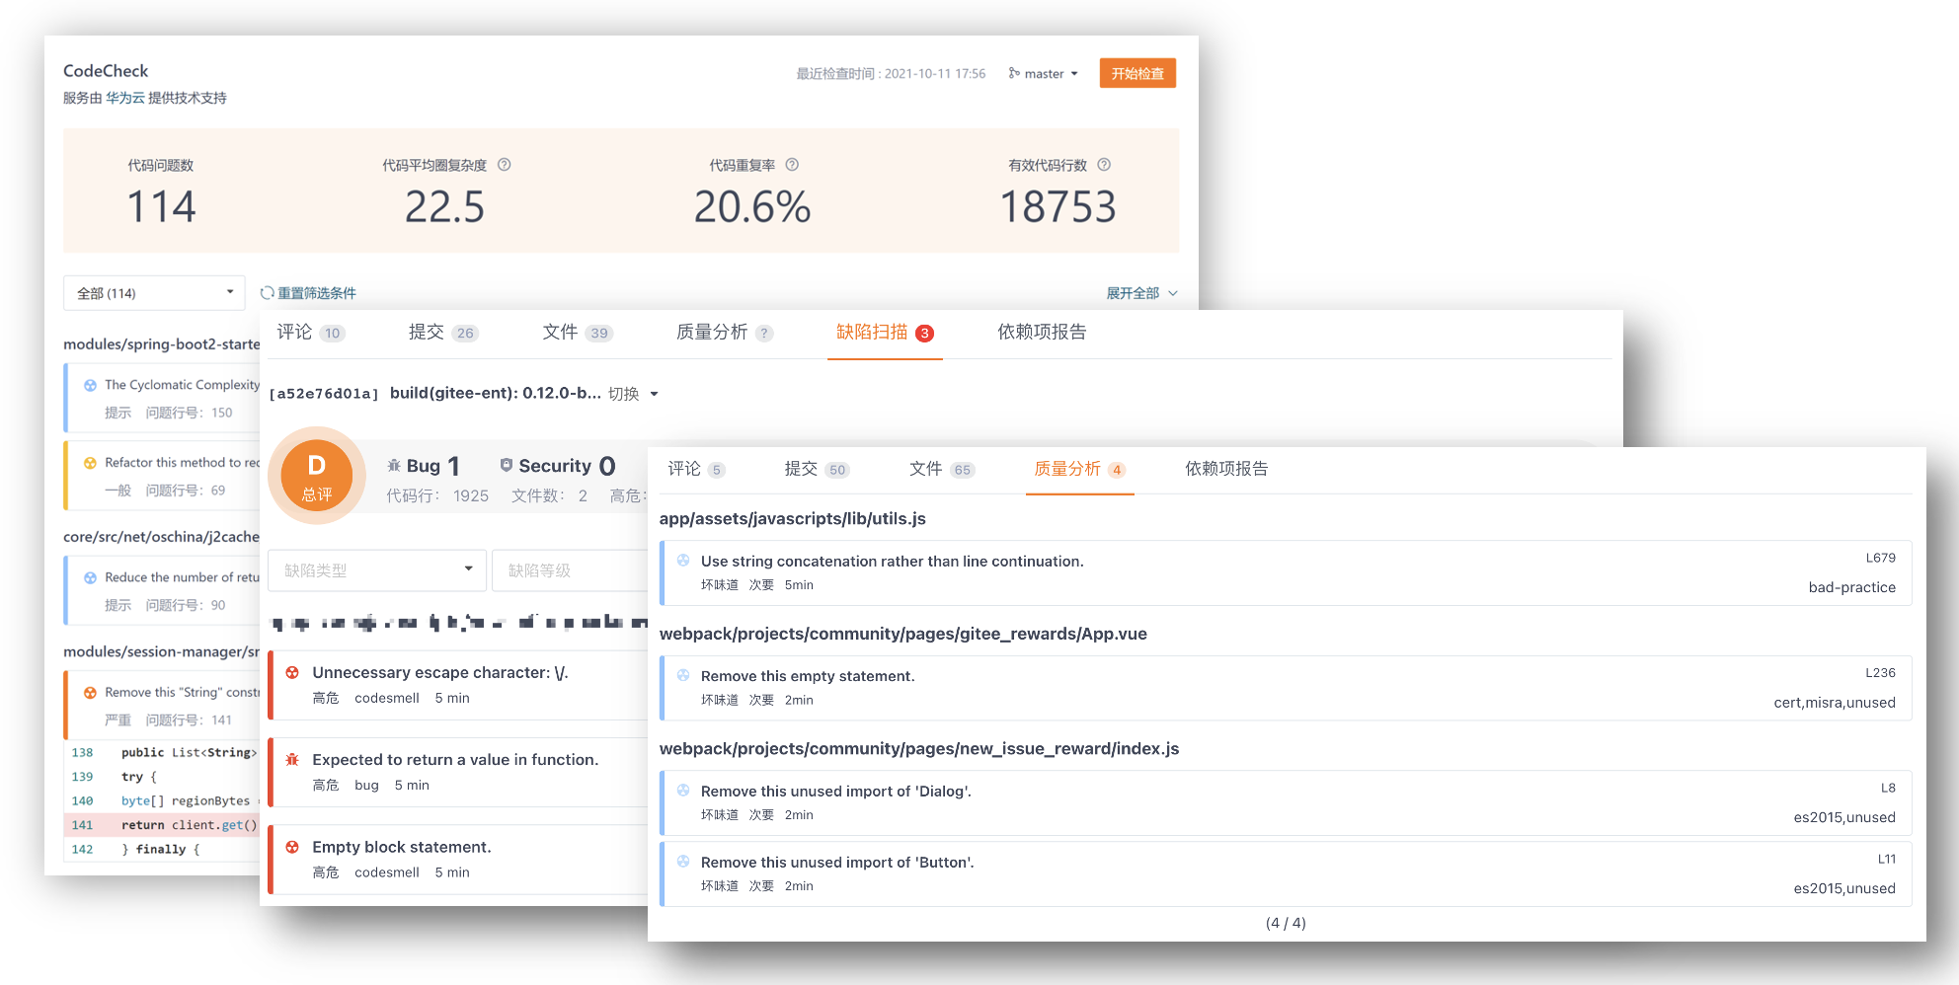Click the Security shield icon
Screen dimensions: 1959x985
507,465
